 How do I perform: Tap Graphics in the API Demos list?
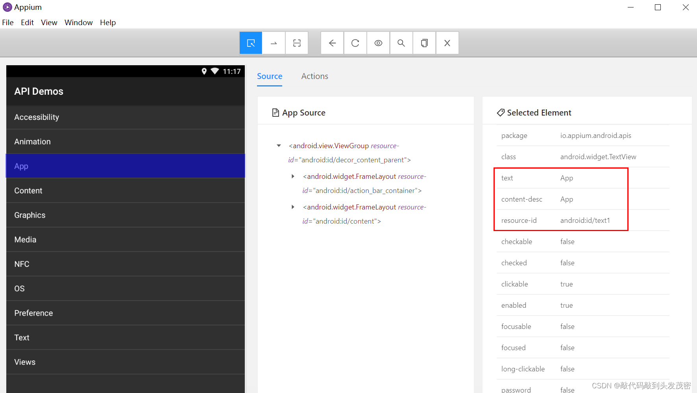point(126,215)
